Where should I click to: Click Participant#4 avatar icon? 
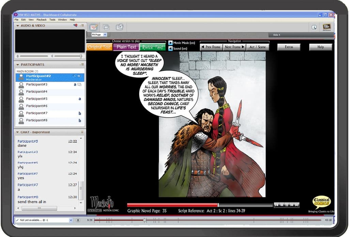[x=21, y=92]
